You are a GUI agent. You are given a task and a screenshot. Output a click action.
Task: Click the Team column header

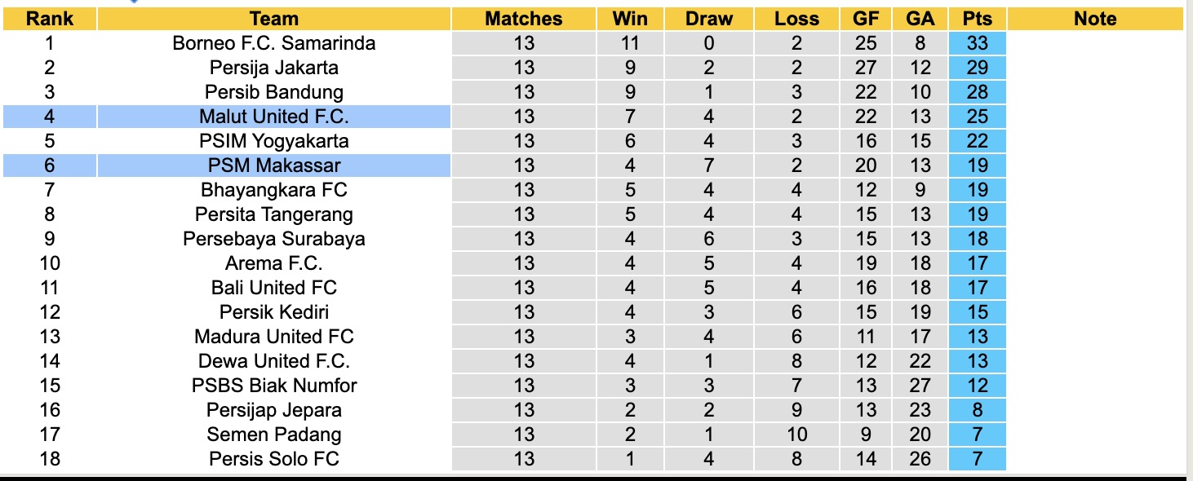point(274,19)
